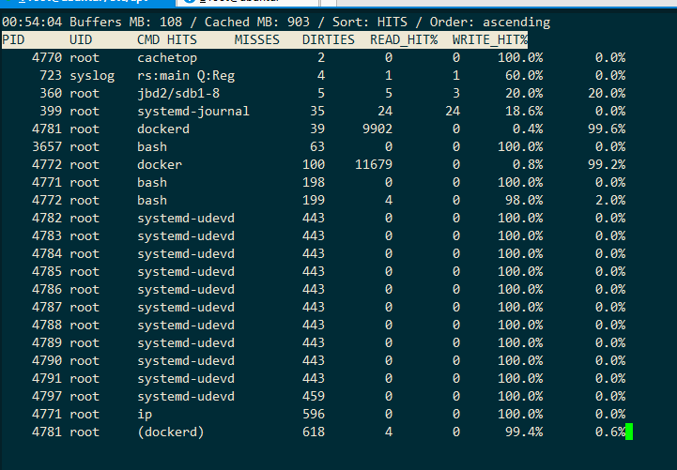Click PID 4789
Viewport: 677px width, 470px height.
pos(47,342)
